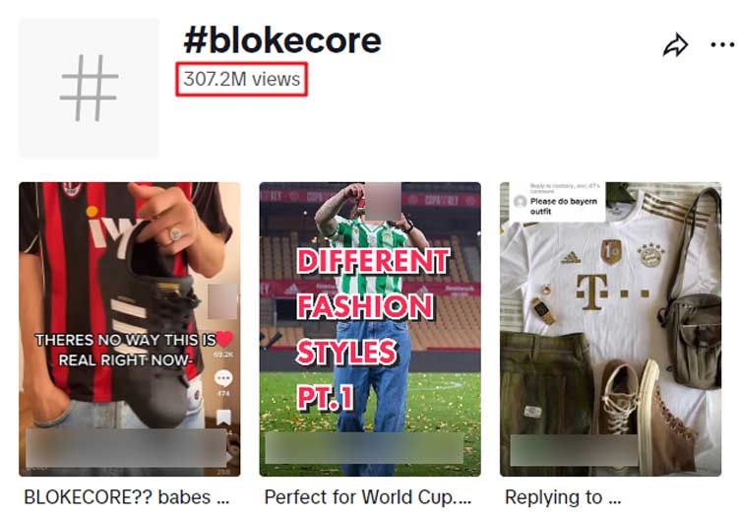Click the heart like icon on first video

[223, 341]
